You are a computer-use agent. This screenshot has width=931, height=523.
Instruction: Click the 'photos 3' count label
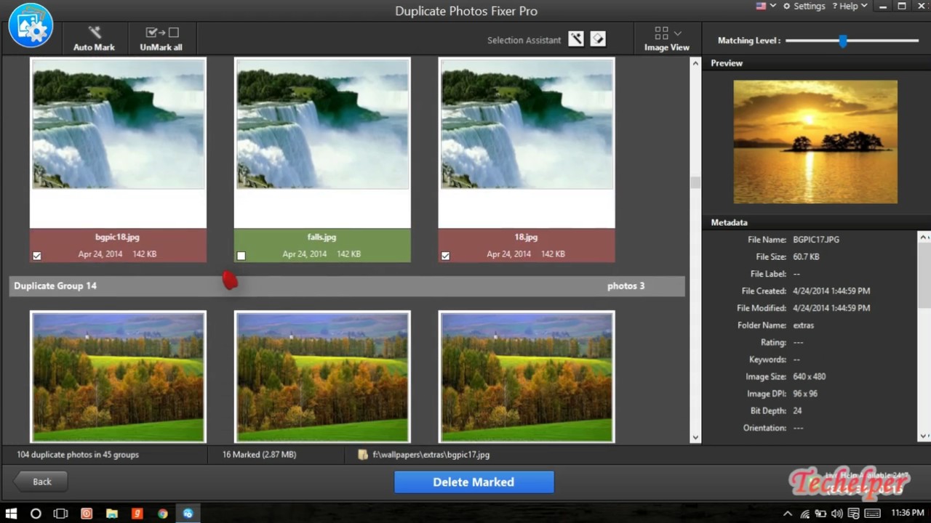tap(626, 286)
